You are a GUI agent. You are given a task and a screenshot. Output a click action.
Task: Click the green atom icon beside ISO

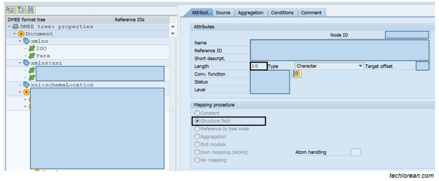32,48
